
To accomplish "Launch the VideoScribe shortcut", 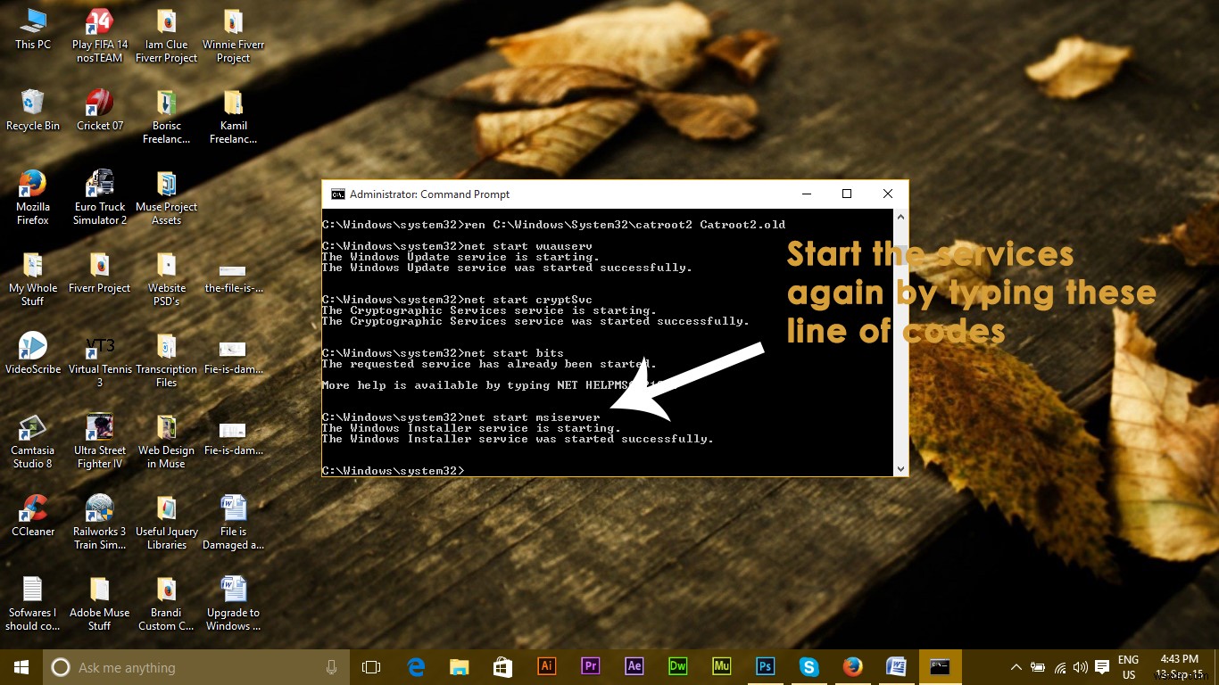I will click(33, 354).
